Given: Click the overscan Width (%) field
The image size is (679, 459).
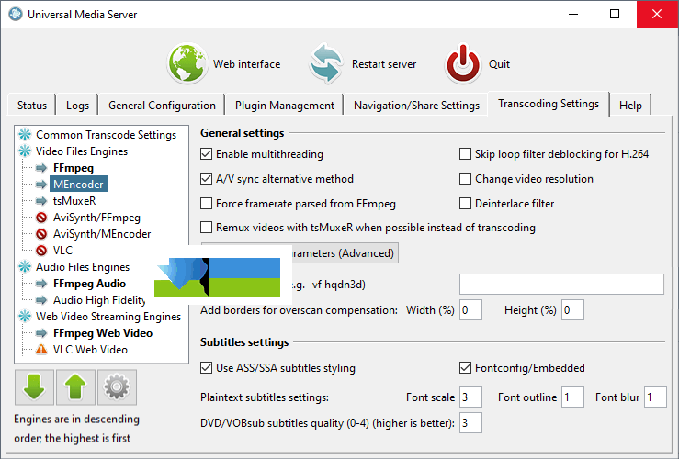Looking at the screenshot, I should point(470,309).
